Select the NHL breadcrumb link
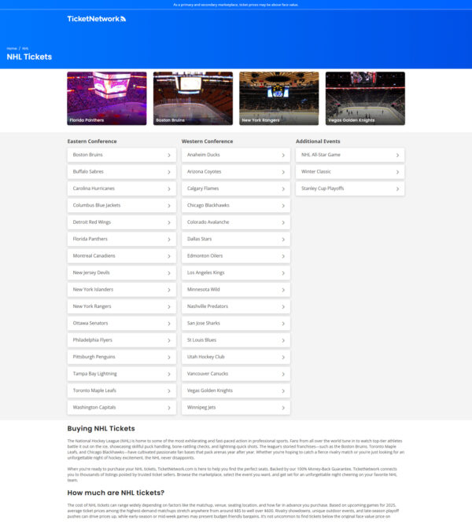Screen dimensions: 472x524 tap(25, 49)
